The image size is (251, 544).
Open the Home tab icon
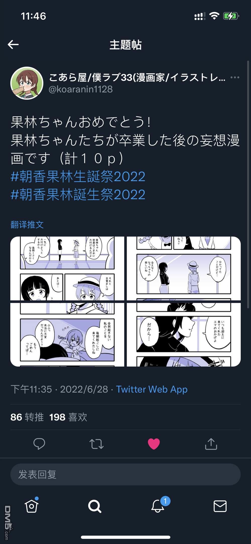click(32, 505)
